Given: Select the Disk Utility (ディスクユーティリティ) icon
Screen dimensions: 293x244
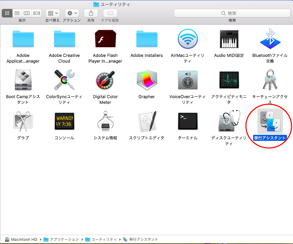Looking at the screenshot, I should (x=228, y=122).
